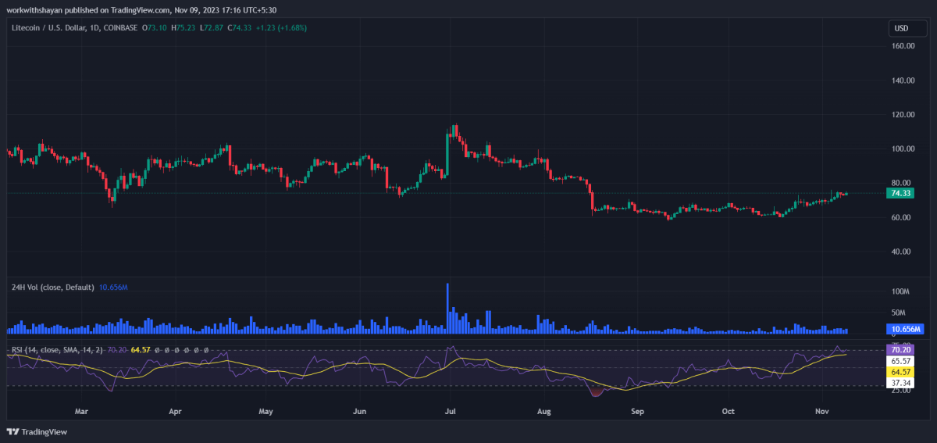Viewport: 937px width, 443px height.
Task: Click the blue 10.656M volume axis label
Action: pyautogui.click(x=907, y=329)
